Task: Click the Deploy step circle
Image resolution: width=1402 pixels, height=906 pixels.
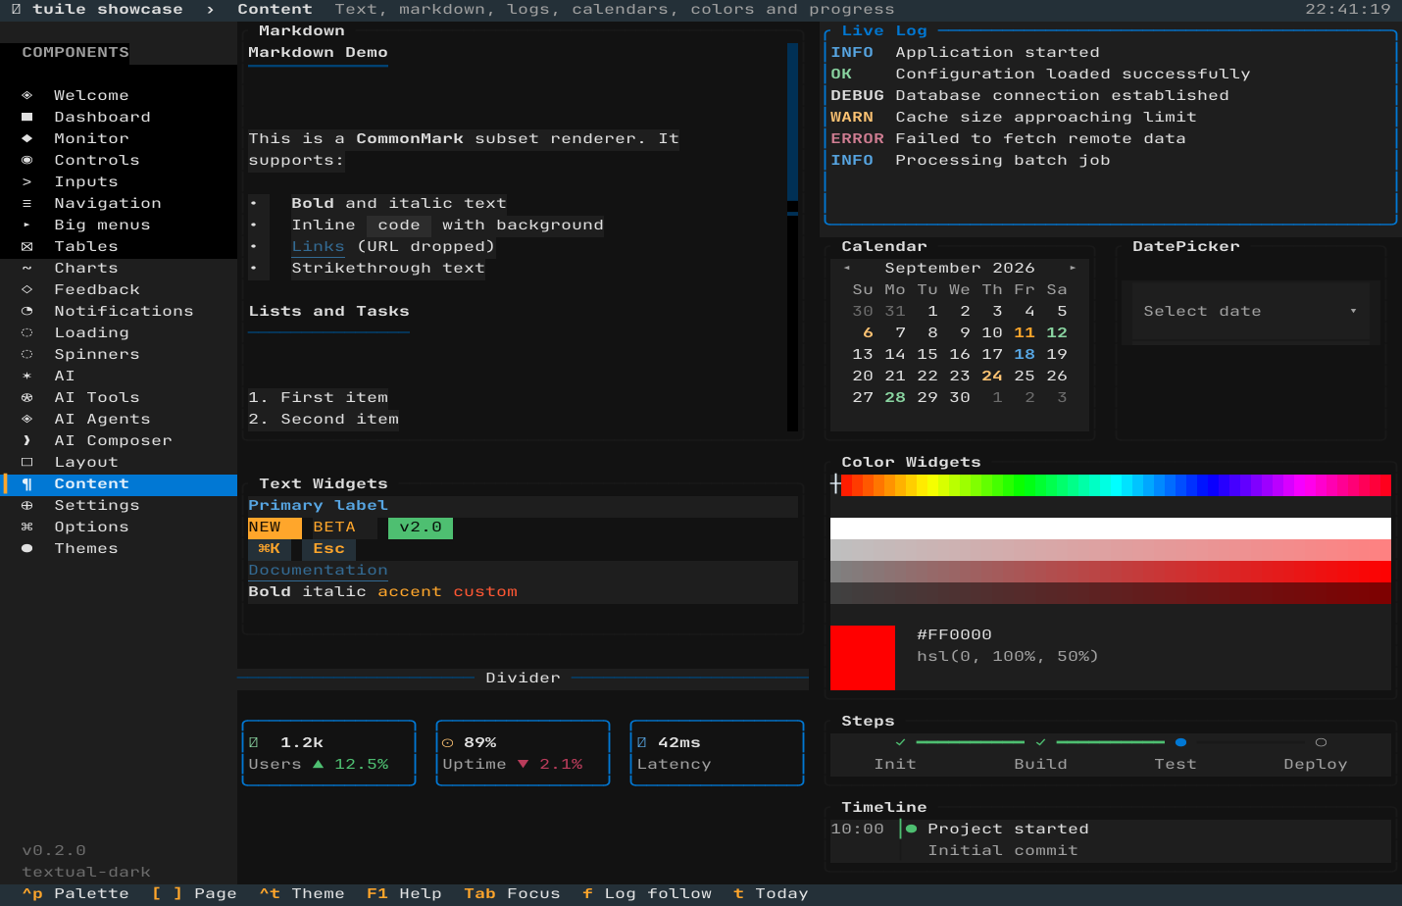Action: (x=1321, y=742)
